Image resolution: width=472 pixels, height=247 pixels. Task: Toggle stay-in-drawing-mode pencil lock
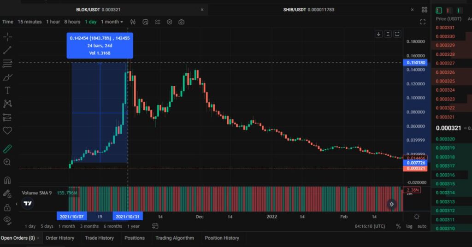click(7, 194)
